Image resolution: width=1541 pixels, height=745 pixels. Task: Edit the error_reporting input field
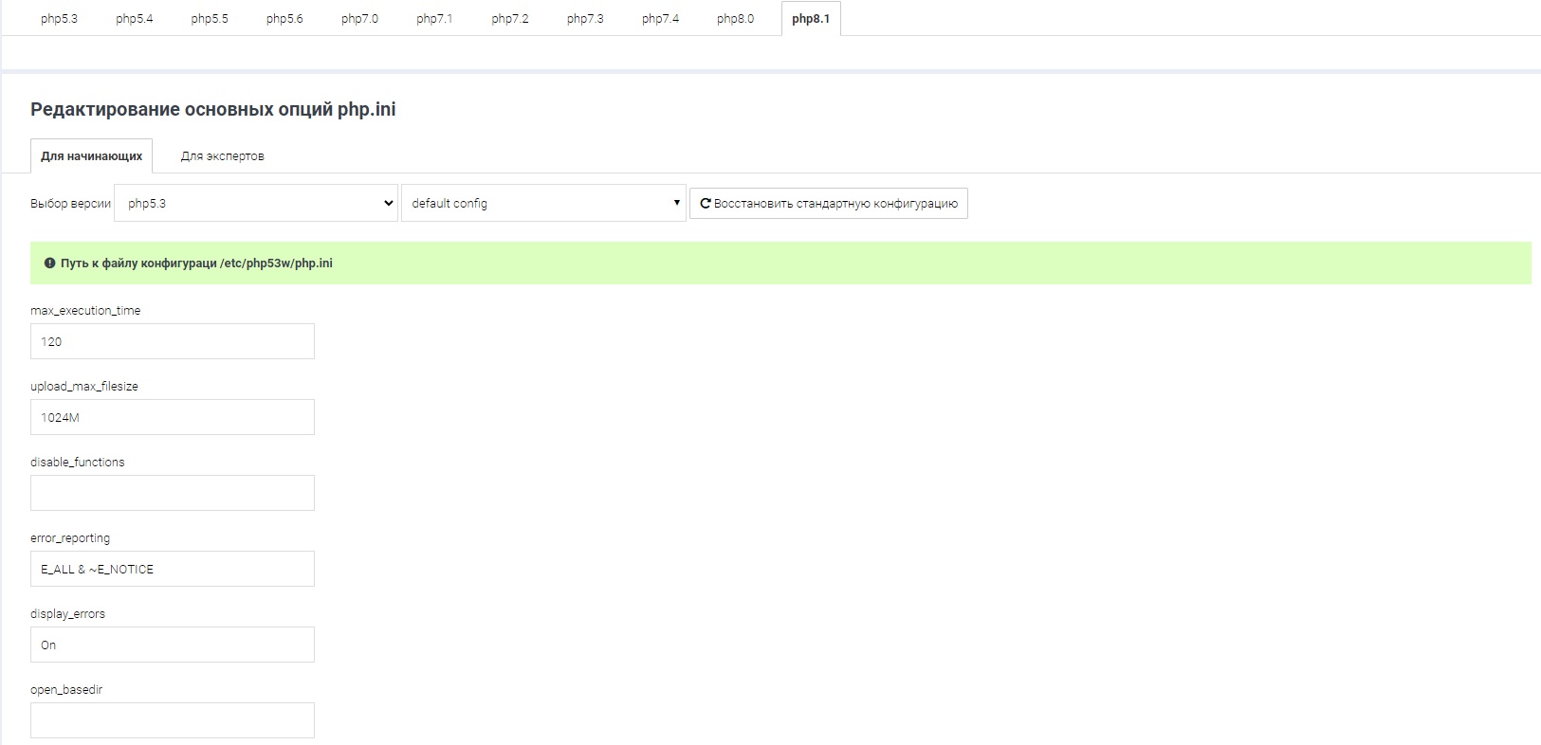tap(172, 569)
